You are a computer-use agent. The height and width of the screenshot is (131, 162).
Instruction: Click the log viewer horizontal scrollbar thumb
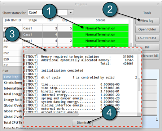pos(52,114)
